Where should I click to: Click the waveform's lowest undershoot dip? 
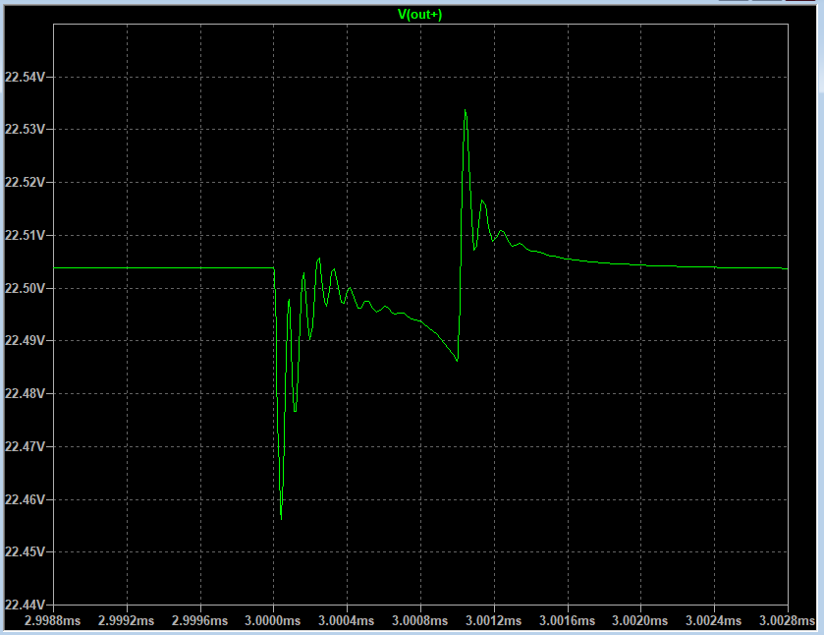point(281,519)
